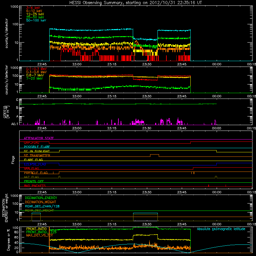Click the SC_TRANSMITTER pulse near 23:30
256x256 pixels.
[x=155, y=155]
